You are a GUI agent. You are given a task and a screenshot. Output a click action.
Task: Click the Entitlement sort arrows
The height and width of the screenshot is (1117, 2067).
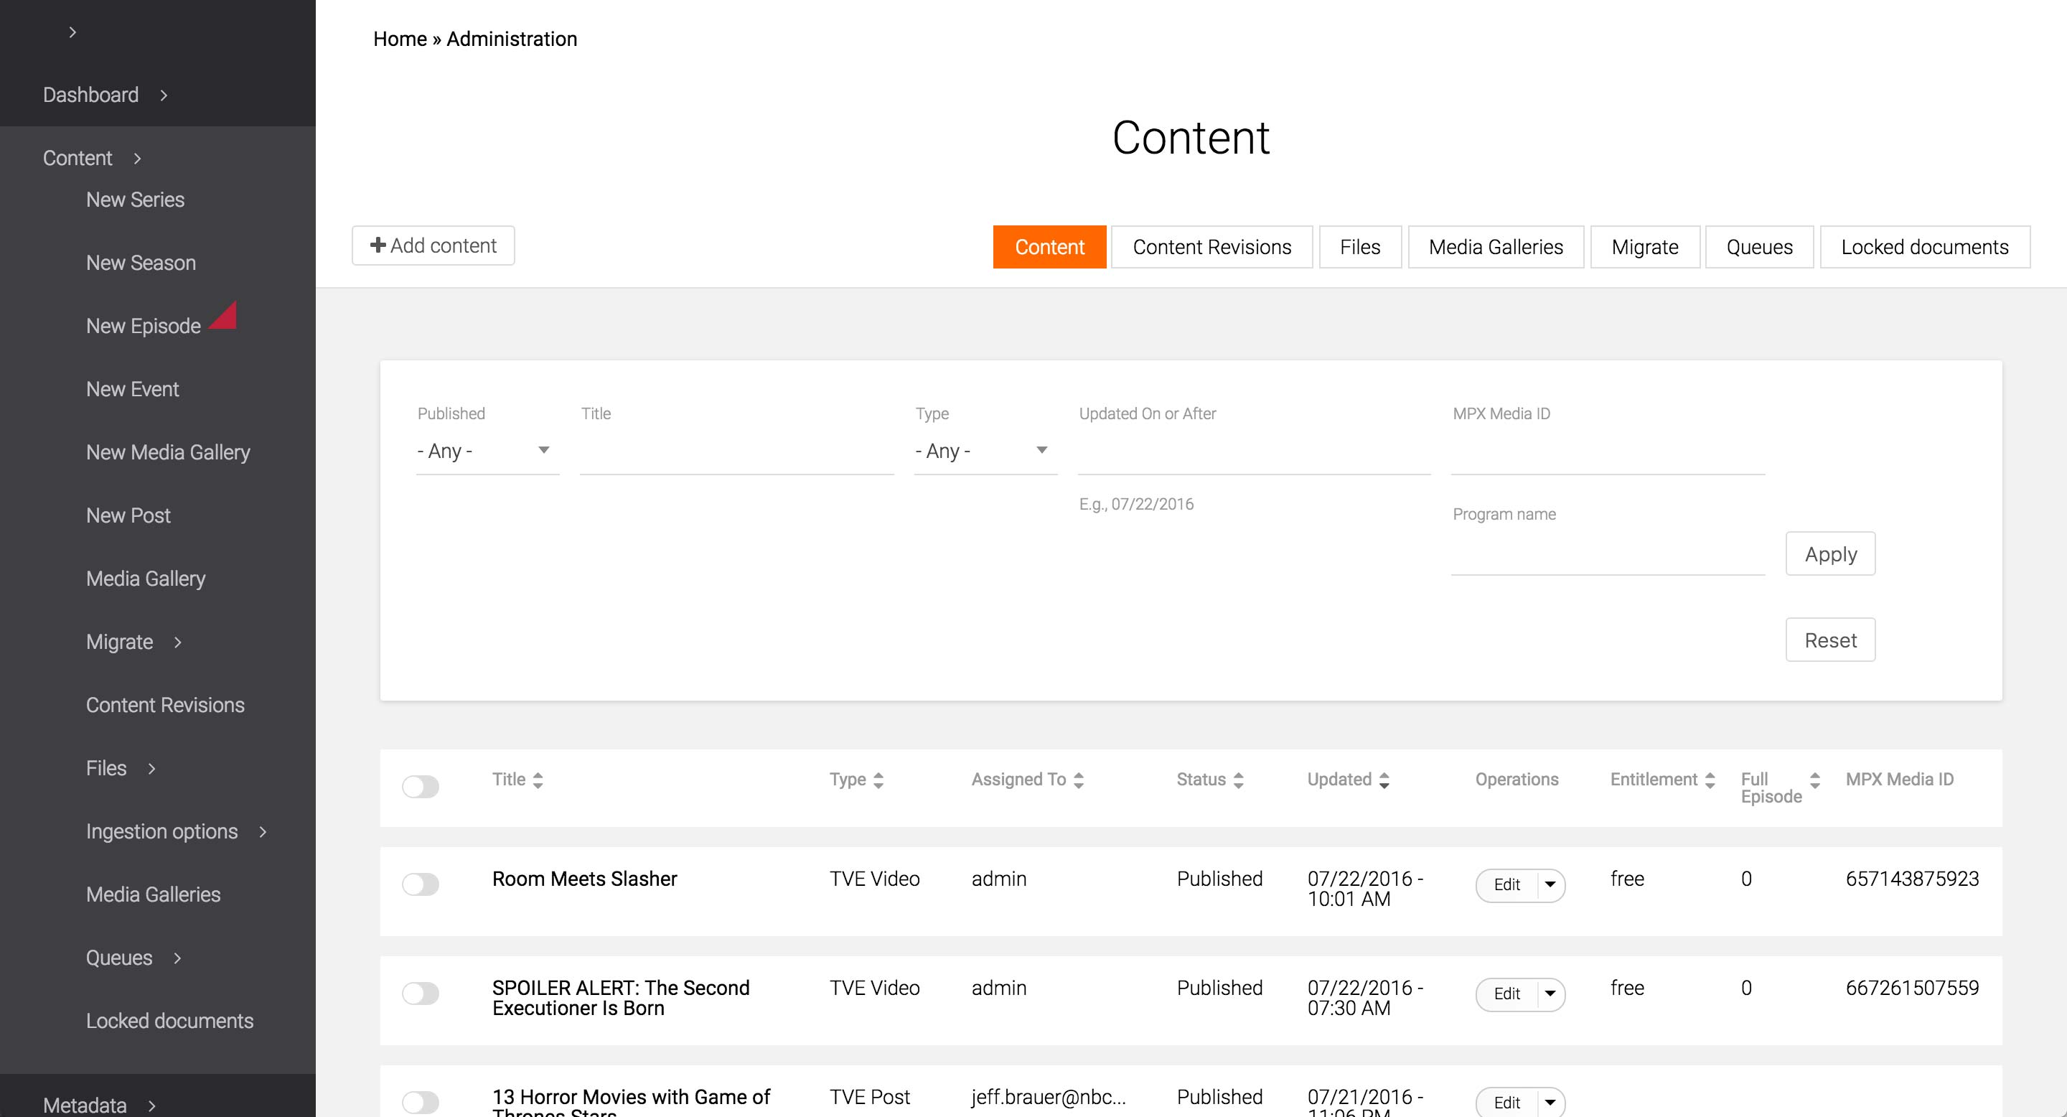pyautogui.click(x=1710, y=780)
